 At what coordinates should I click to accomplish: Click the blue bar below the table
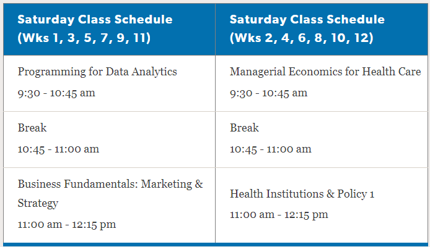click(x=215, y=245)
